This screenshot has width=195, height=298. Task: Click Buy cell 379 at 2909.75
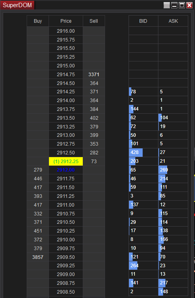[x=38, y=248]
